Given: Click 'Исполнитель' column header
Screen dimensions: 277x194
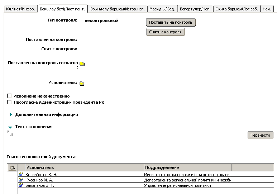Looking at the screenshot, I should [x=85, y=167].
